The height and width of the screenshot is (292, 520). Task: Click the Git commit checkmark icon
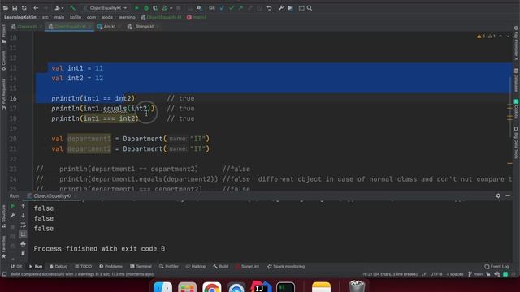(x=232, y=8)
